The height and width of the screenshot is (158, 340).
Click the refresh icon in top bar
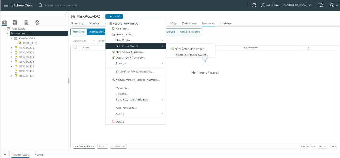tap(254, 5)
